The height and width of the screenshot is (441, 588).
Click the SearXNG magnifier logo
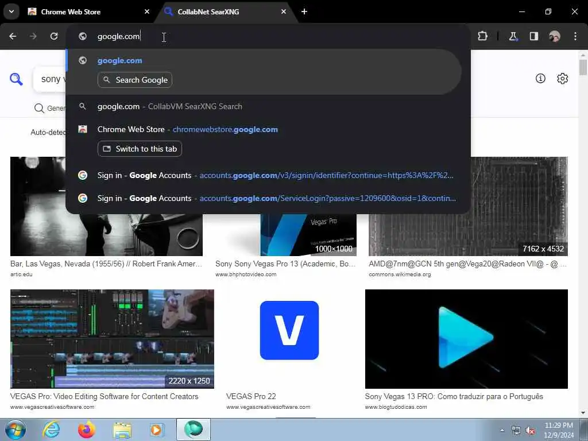point(16,79)
